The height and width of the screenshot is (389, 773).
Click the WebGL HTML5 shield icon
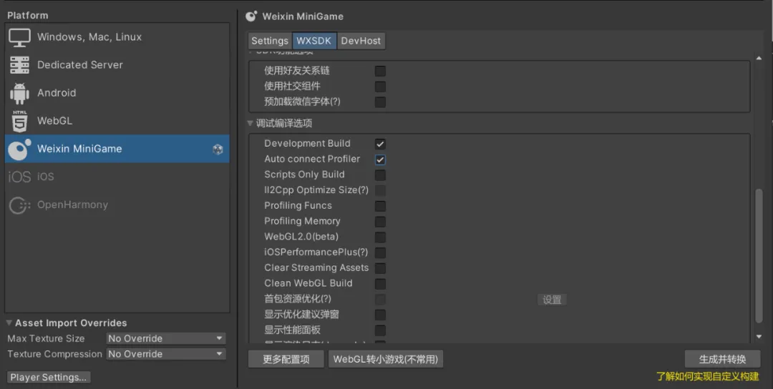[20, 121]
